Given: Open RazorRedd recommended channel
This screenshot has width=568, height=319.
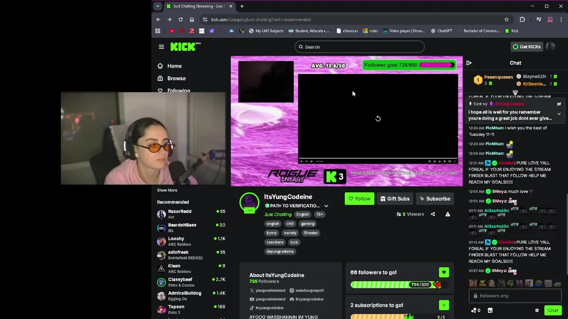Looking at the screenshot, I should click(x=191, y=214).
